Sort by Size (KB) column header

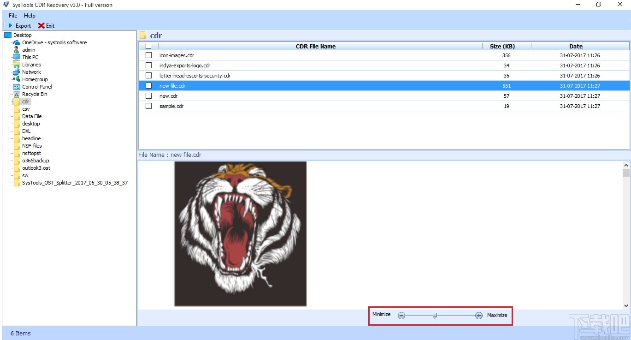[502, 46]
